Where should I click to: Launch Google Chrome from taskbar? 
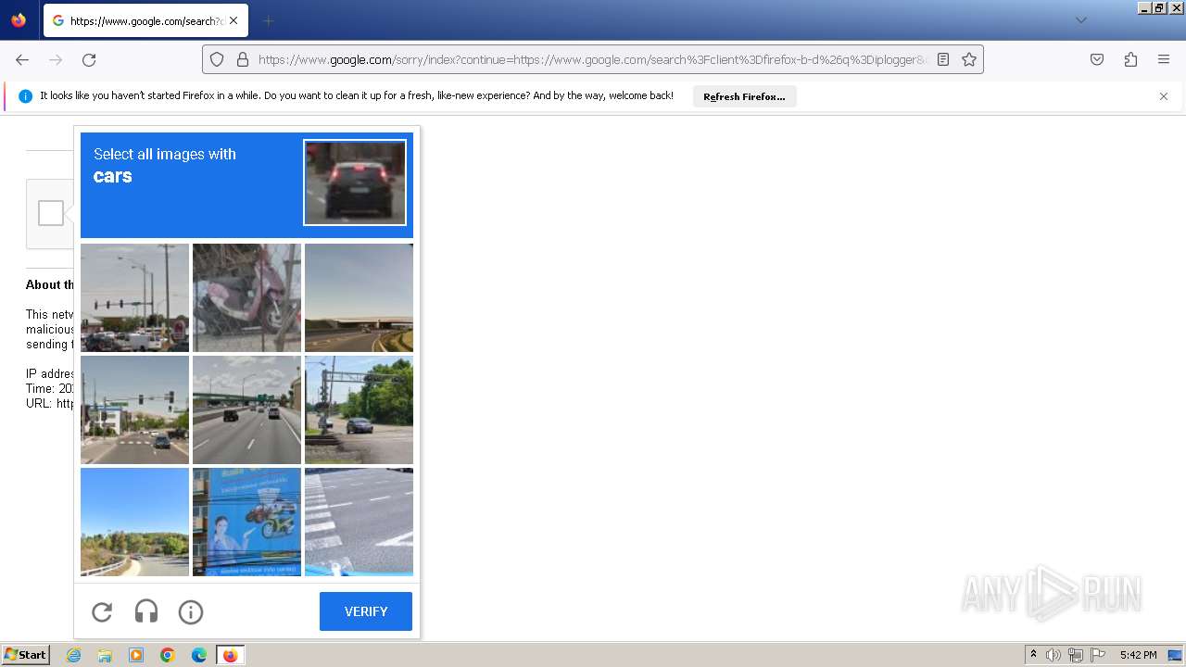[168, 655]
